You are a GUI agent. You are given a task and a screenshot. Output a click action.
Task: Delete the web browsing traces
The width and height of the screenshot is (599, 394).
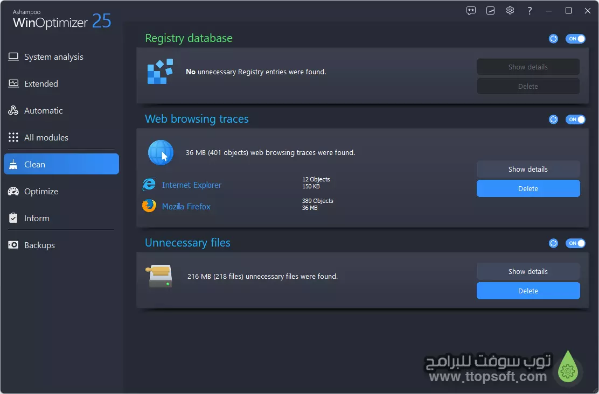(x=528, y=188)
